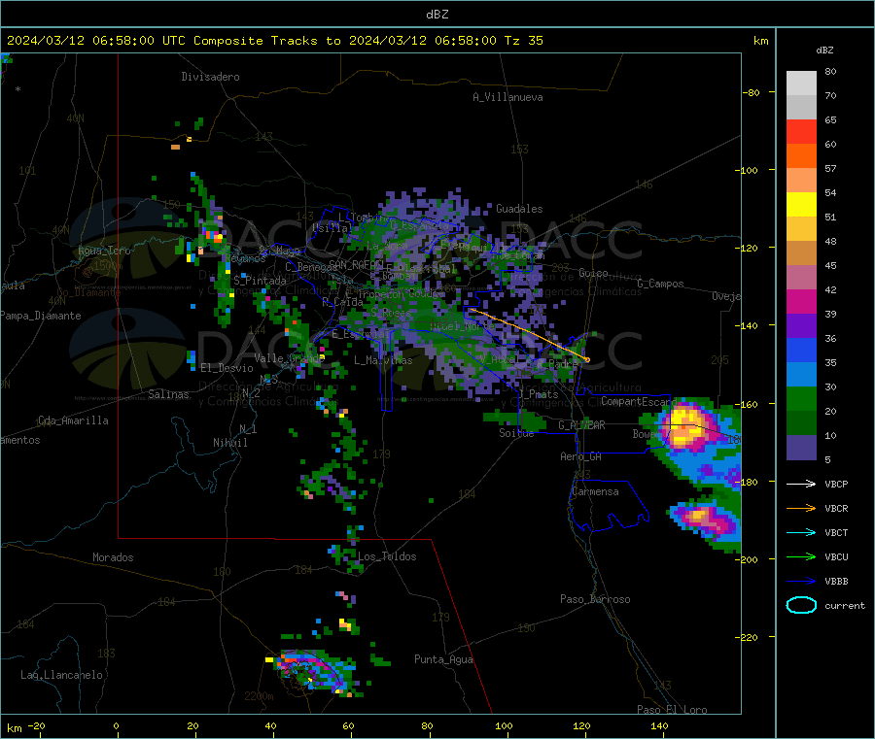
Task: Click the 'Nihuil' map label
Action: pos(229,443)
